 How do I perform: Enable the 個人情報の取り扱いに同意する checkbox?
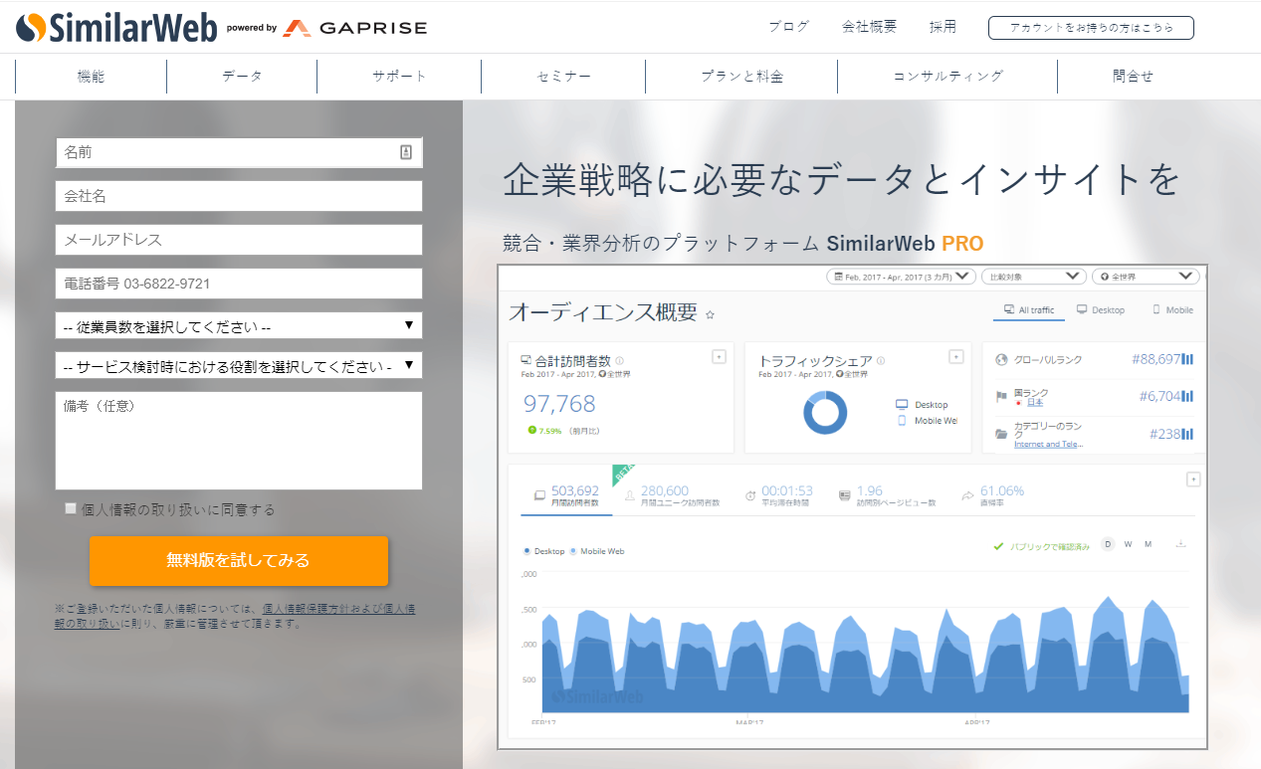pyautogui.click(x=71, y=507)
